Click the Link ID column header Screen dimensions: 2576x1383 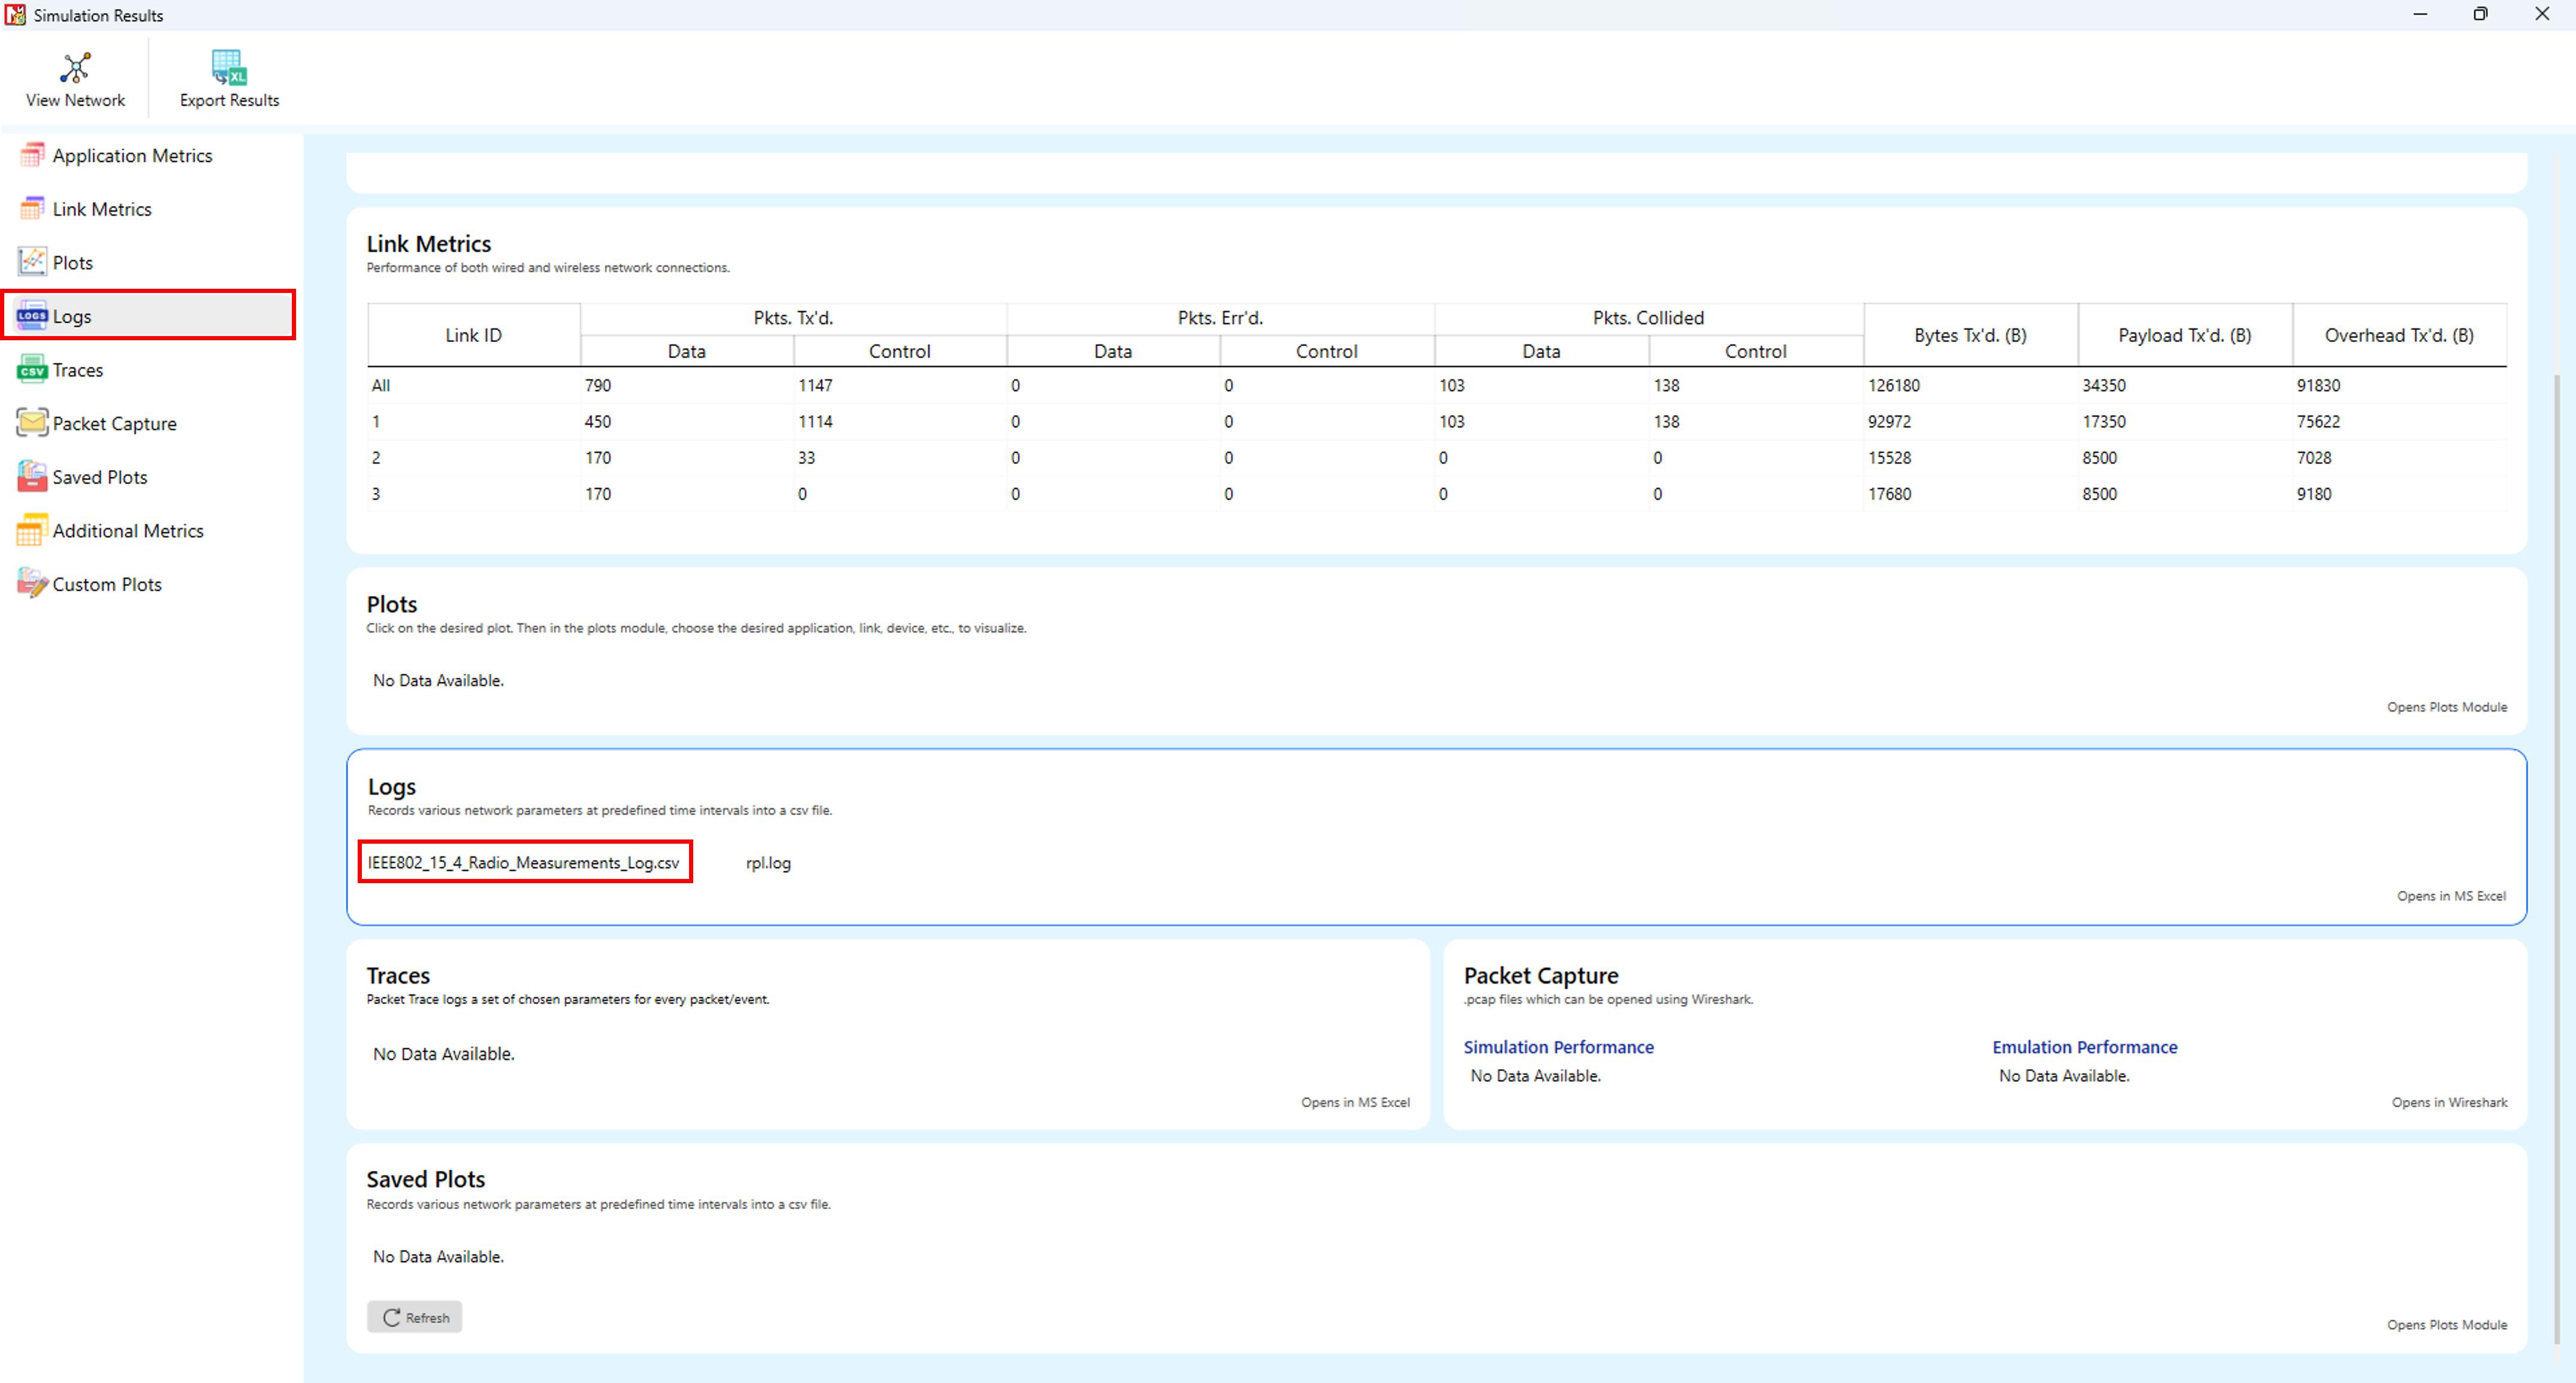tap(473, 335)
